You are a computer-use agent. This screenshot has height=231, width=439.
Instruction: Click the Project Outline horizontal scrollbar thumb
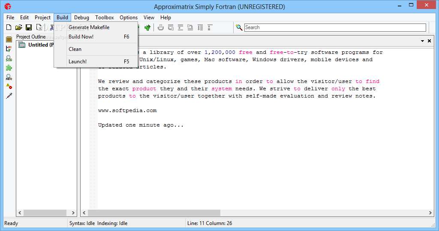[45, 213]
